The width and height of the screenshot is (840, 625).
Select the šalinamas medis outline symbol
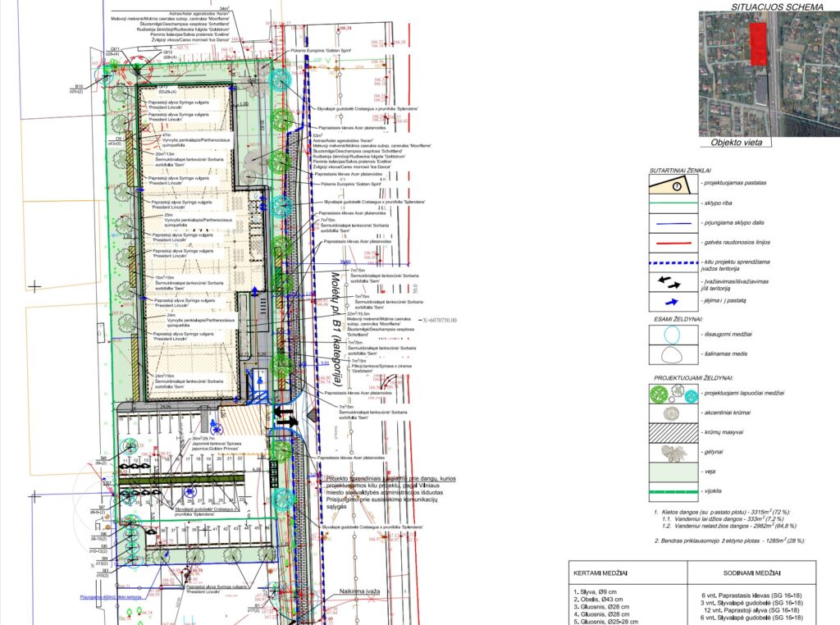click(x=673, y=357)
